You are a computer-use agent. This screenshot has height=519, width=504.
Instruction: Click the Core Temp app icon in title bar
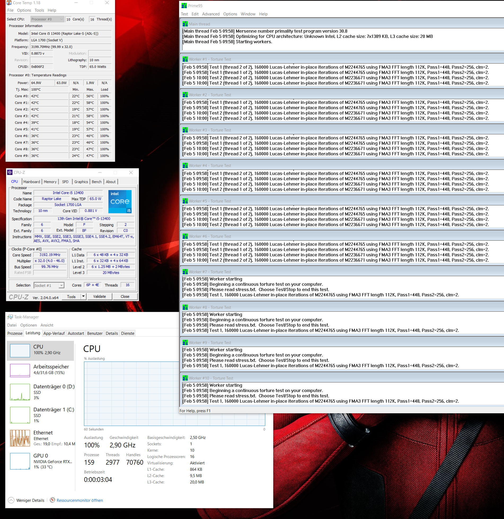click(x=9, y=3)
